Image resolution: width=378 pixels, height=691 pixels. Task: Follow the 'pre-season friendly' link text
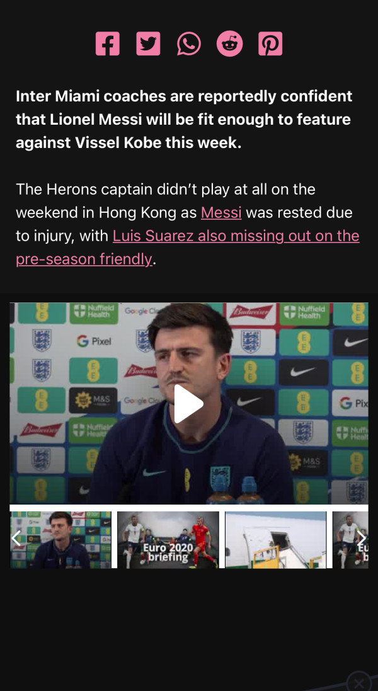tap(84, 259)
